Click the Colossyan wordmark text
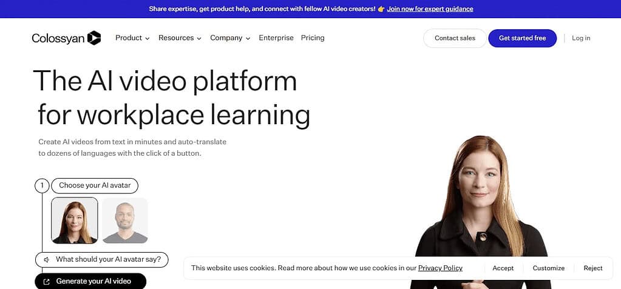 [58, 38]
